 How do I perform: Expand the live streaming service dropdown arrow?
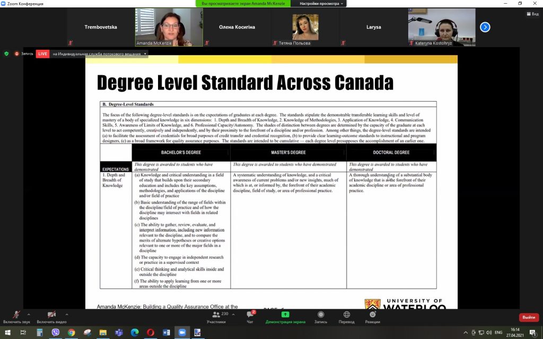[x=145, y=53]
